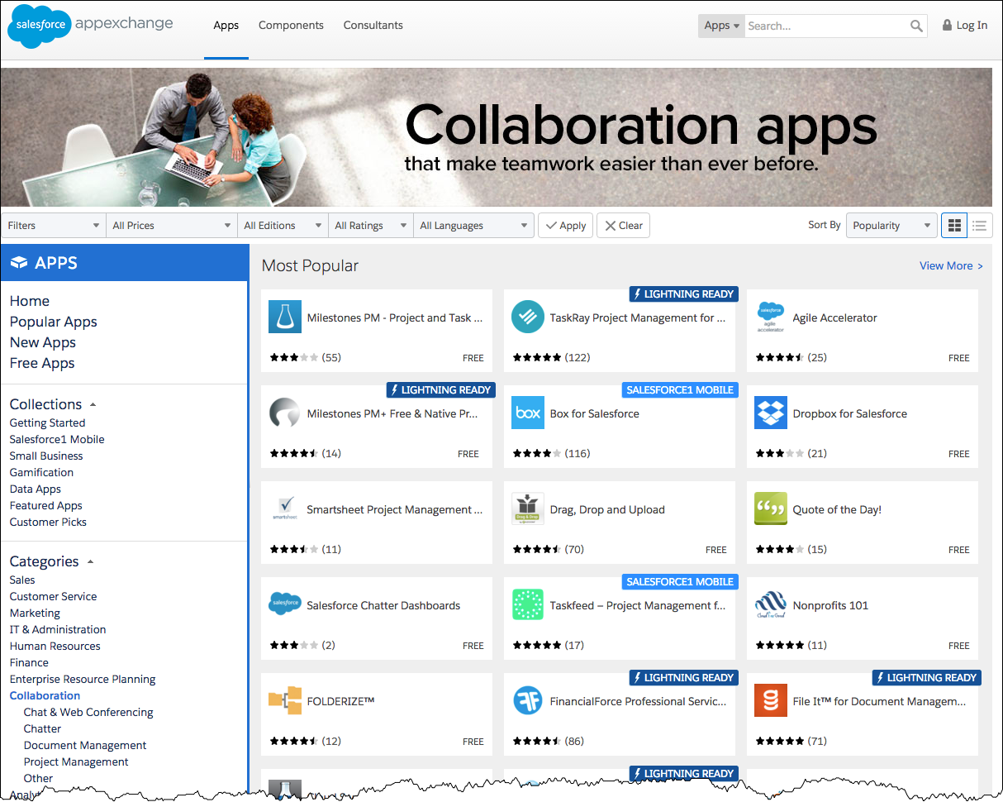This screenshot has height=802, width=1003.
Task: Open the All Languages dropdown
Action: click(x=474, y=225)
